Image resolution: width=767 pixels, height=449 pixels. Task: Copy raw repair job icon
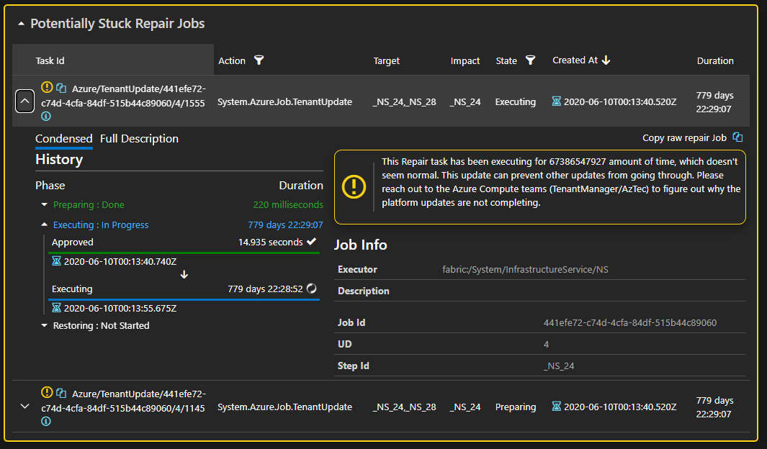click(x=737, y=137)
